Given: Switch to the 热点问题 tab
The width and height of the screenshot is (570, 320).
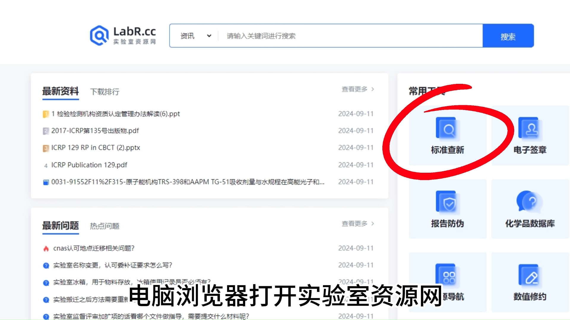Looking at the screenshot, I should pyautogui.click(x=105, y=226).
